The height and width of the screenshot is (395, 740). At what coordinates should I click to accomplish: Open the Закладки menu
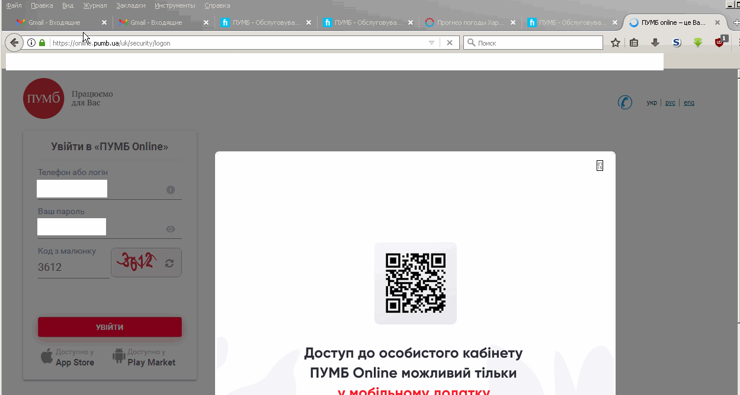(131, 5)
